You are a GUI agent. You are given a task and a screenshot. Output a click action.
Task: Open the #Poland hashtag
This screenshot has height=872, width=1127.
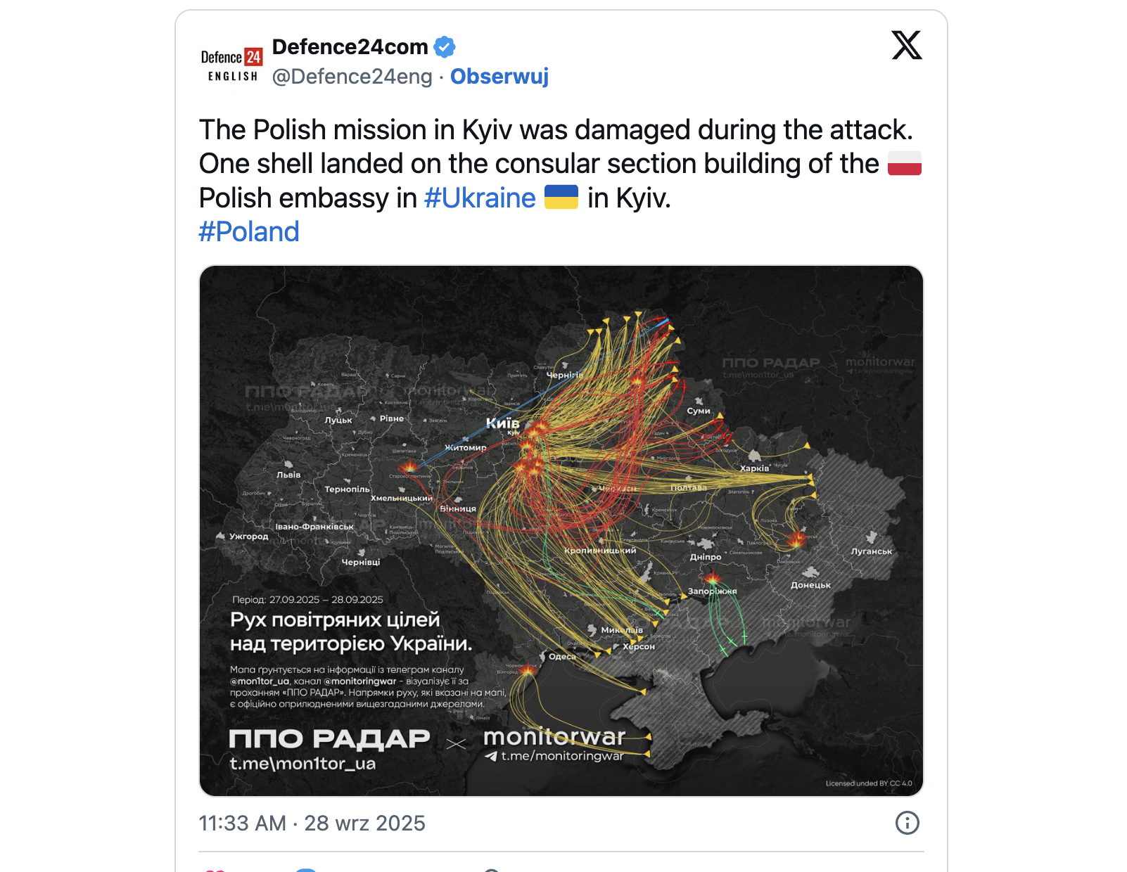[x=249, y=231]
